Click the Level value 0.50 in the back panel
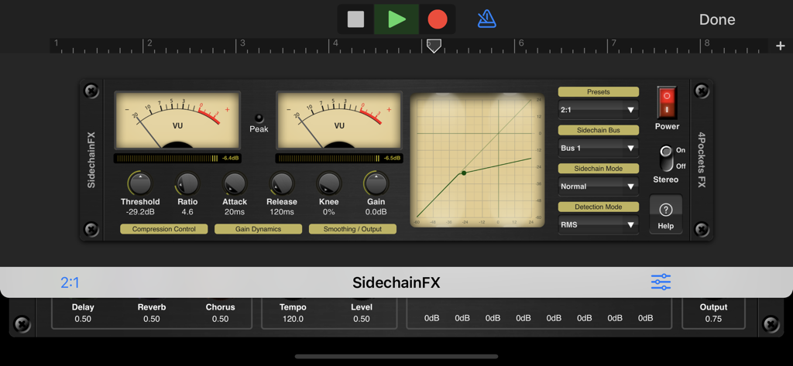Screen dimensions: 793x366 pyautogui.click(x=362, y=319)
